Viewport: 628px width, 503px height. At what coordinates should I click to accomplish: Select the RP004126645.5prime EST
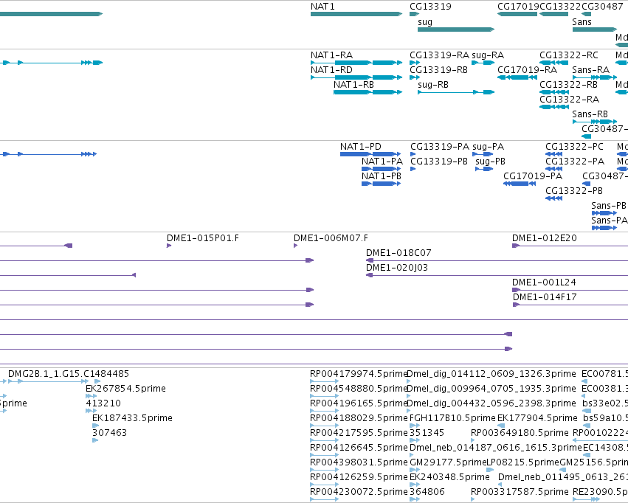click(x=325, y=455)
